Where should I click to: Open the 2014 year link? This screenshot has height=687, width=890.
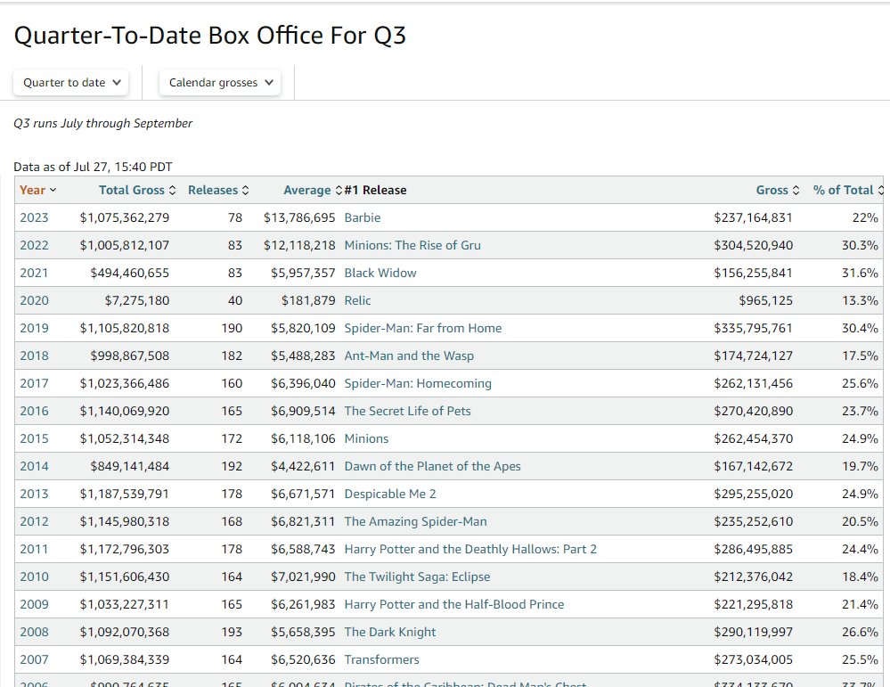click(34, 467)
